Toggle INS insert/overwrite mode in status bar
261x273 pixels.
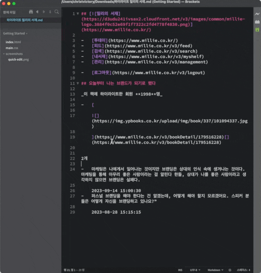click(180, 270)
